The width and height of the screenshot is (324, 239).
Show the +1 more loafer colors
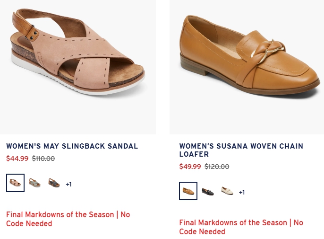pyautogui.click(x=242, y=192)
